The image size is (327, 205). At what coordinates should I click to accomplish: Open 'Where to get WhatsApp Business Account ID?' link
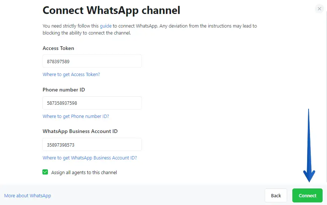point(90,158)
